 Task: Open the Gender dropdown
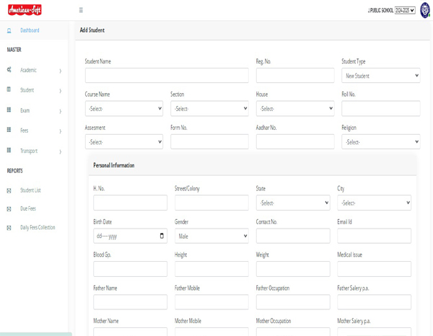[211, 236]
